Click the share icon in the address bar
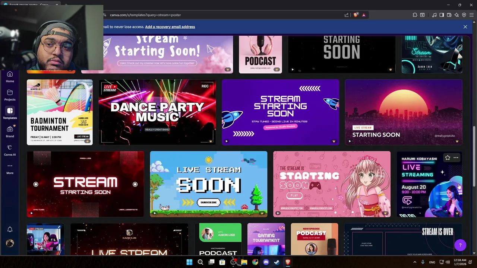This screenshot has height=268, width=477. 347,15
